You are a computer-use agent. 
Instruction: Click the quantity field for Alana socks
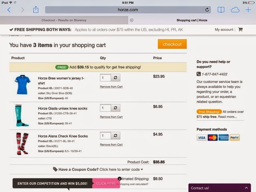(106, 136)
